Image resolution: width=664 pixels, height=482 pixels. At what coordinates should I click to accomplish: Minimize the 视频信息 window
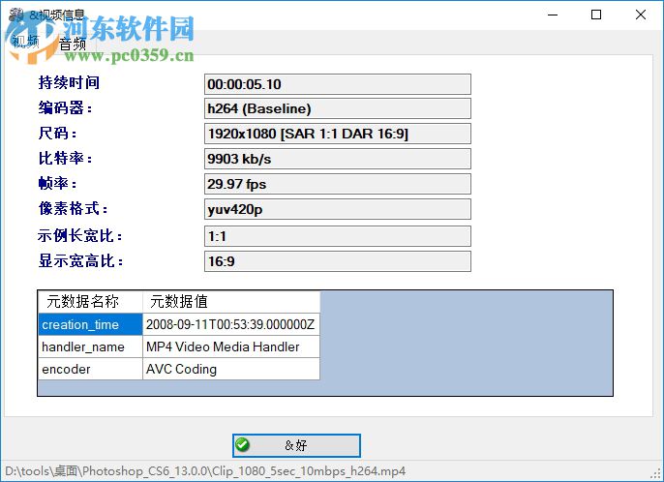(553, 15)
